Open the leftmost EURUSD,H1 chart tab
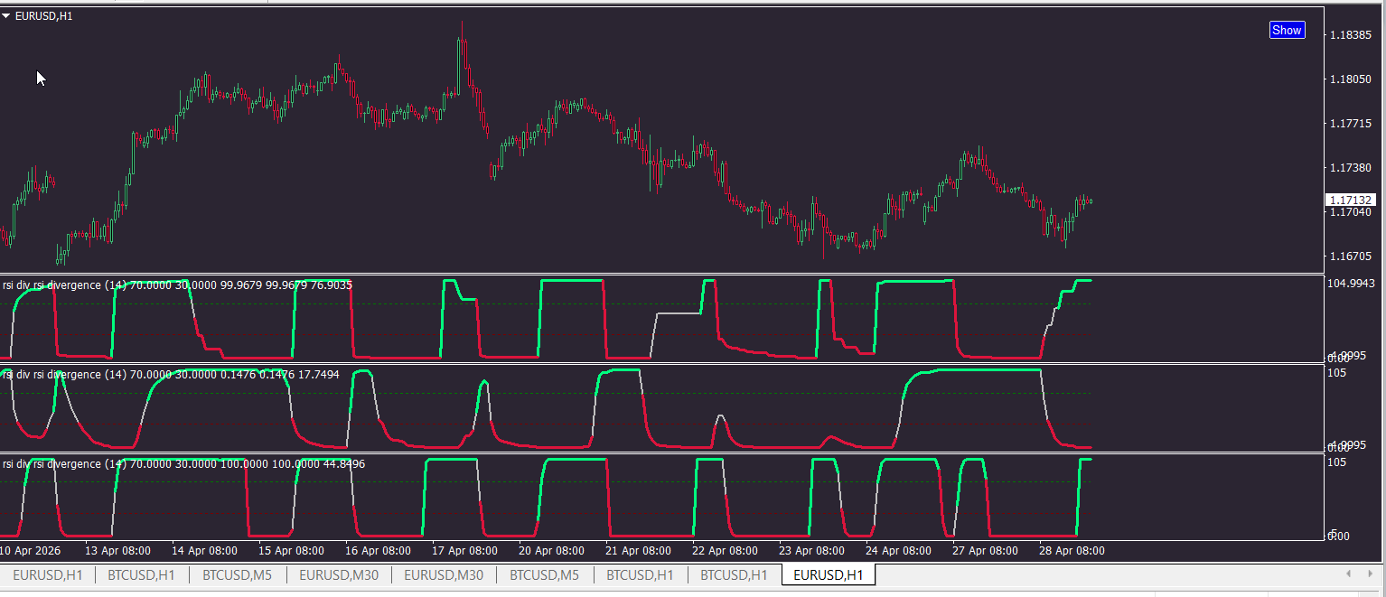 coord(48,574)
